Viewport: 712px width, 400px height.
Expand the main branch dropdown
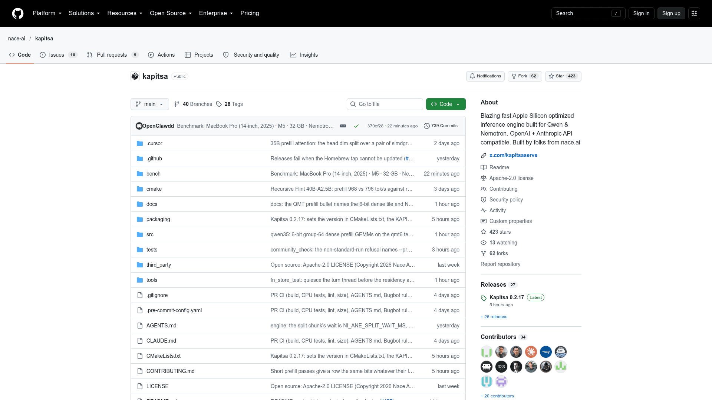click(x=150, y=104)
